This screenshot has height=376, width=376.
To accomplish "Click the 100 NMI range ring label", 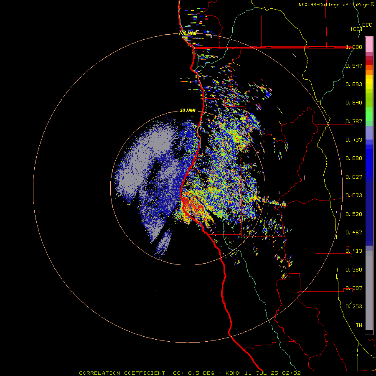I will 188,33.
